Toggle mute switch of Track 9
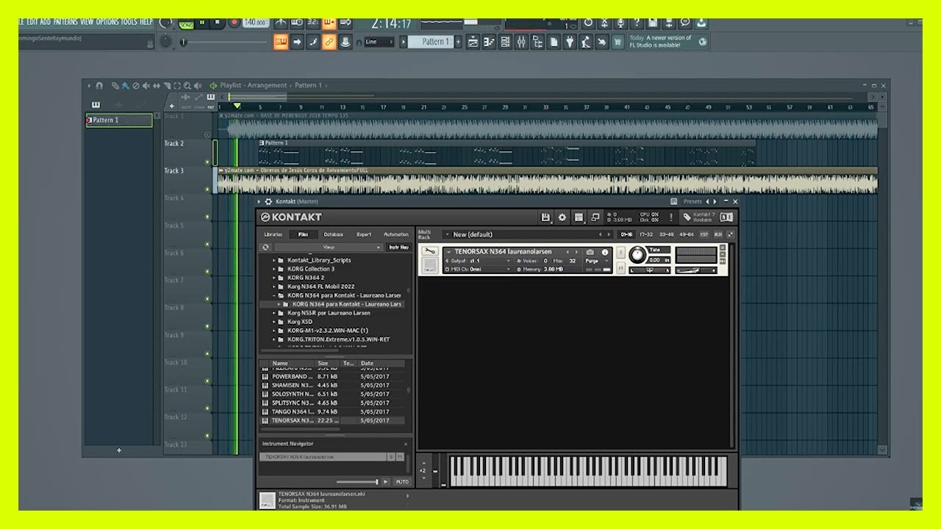Image resolution: width=941 pixels, height=529 pixels. (x=207, y=353)
